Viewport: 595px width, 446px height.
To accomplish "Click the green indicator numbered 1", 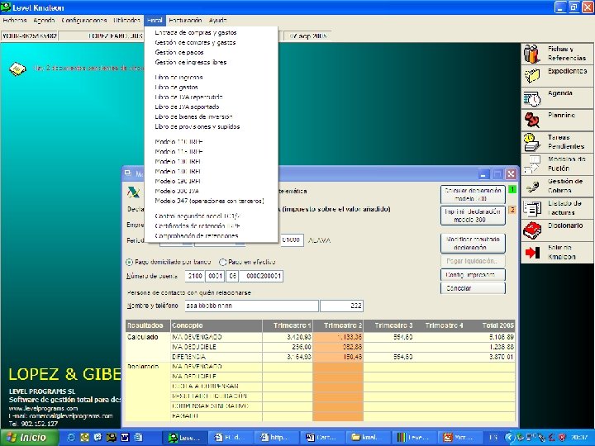I will click(512, 189).
